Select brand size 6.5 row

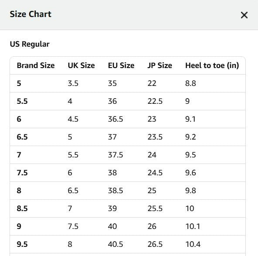(128, 137)
